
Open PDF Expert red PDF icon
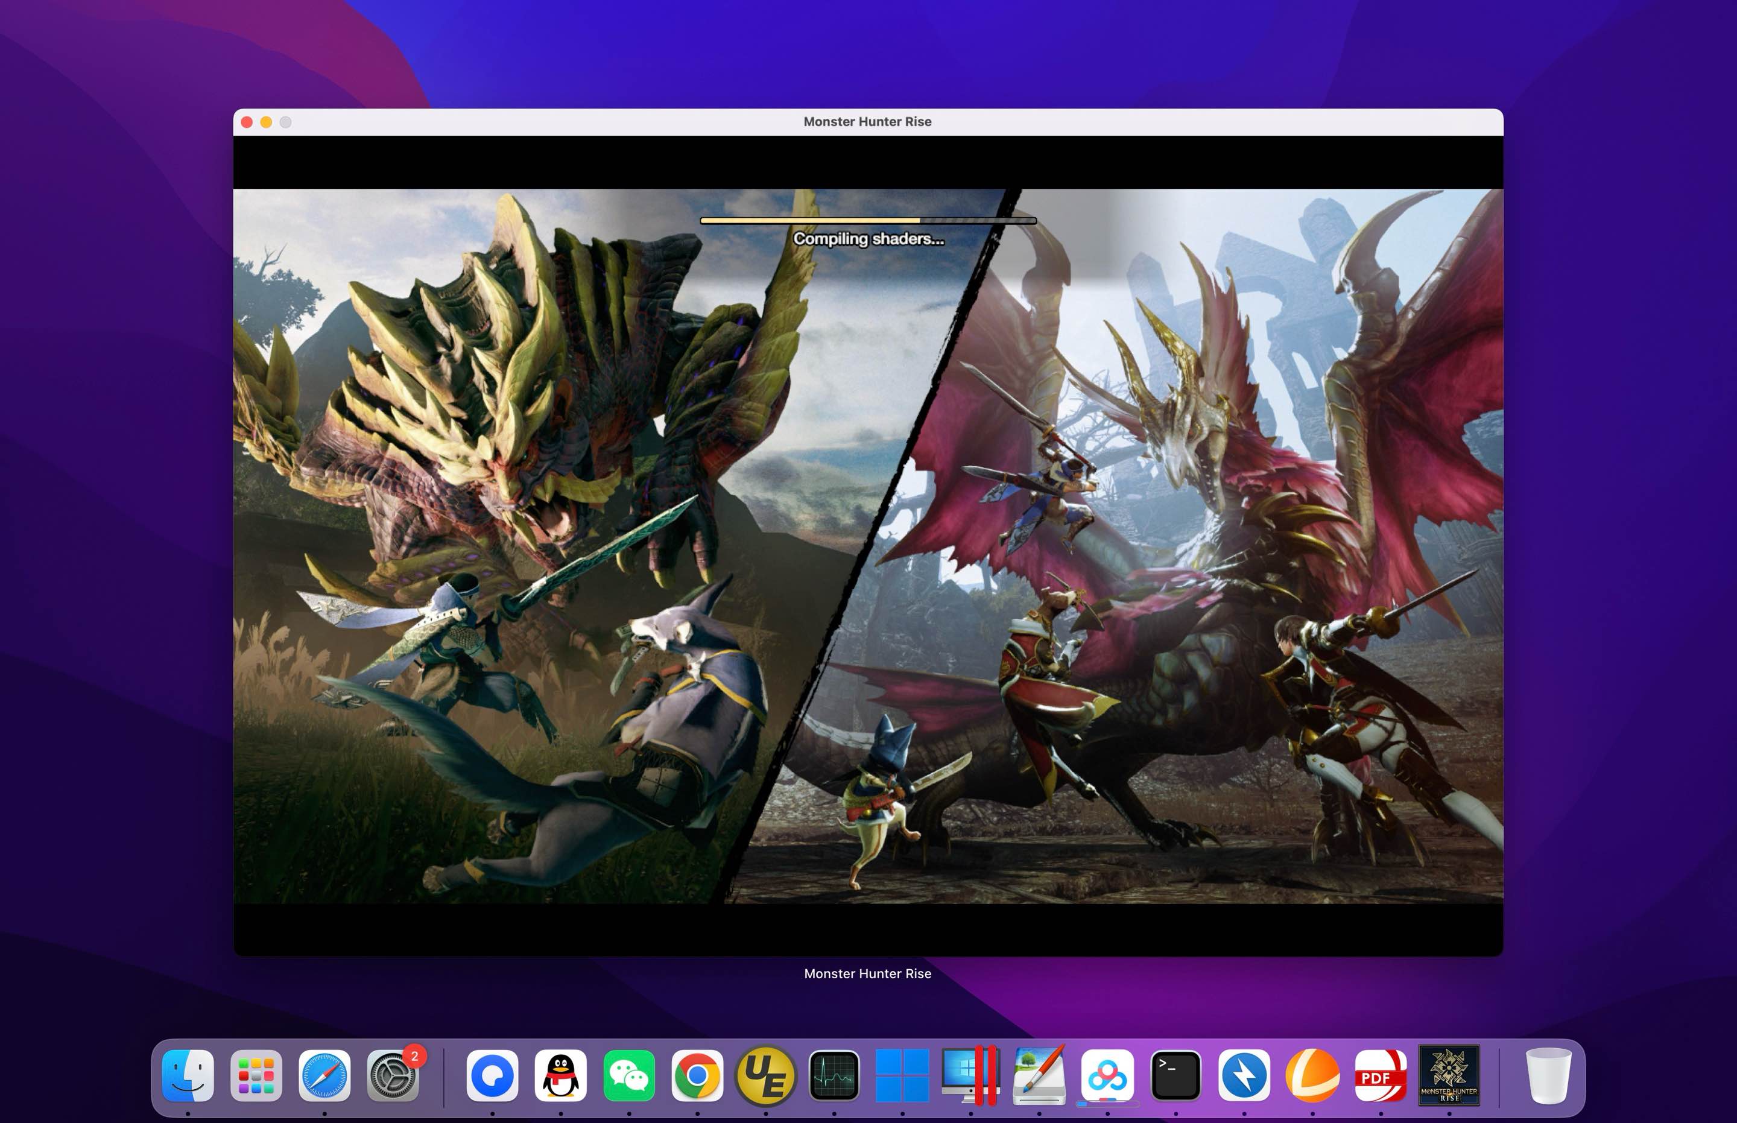[x=1381, y=1075]
